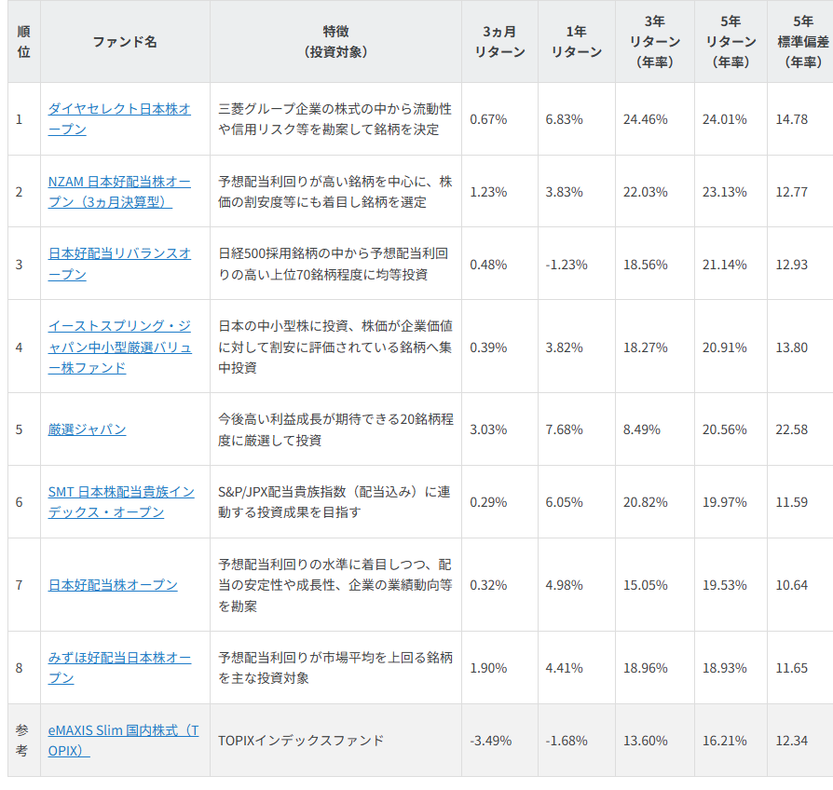833x790 pixels.
Task: Click the 順位 column header
Action: pos(24,41)
